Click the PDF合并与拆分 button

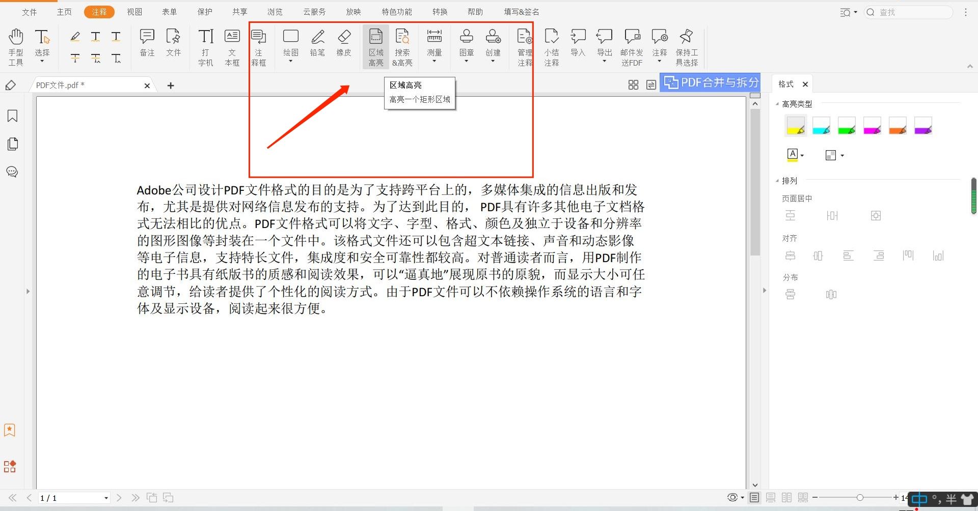click(710, 82)
